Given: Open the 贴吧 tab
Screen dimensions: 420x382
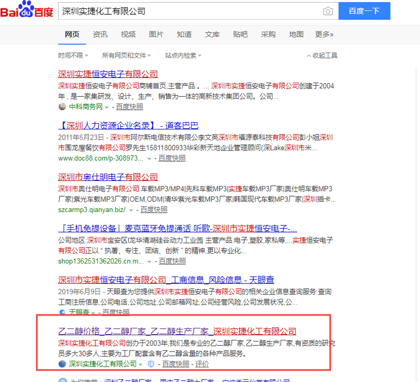Looking at the screenshot, I should tap(240, 34).
